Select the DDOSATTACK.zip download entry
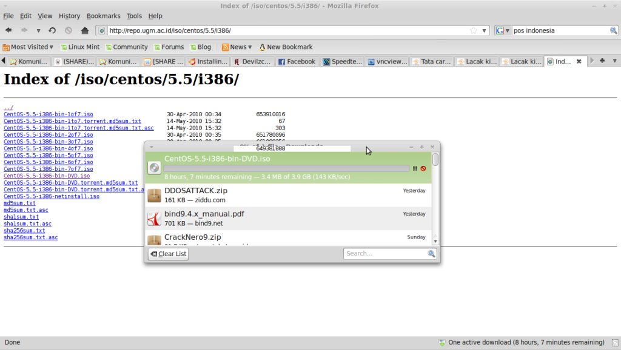The image size is (621, 350). (x=288, y=196)
